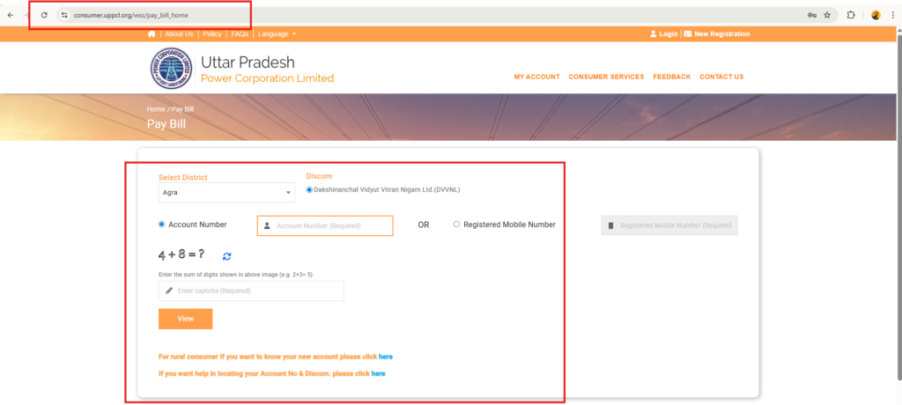Click the Login link
This screenshot has height=405, width=902.
click(664, 34)
